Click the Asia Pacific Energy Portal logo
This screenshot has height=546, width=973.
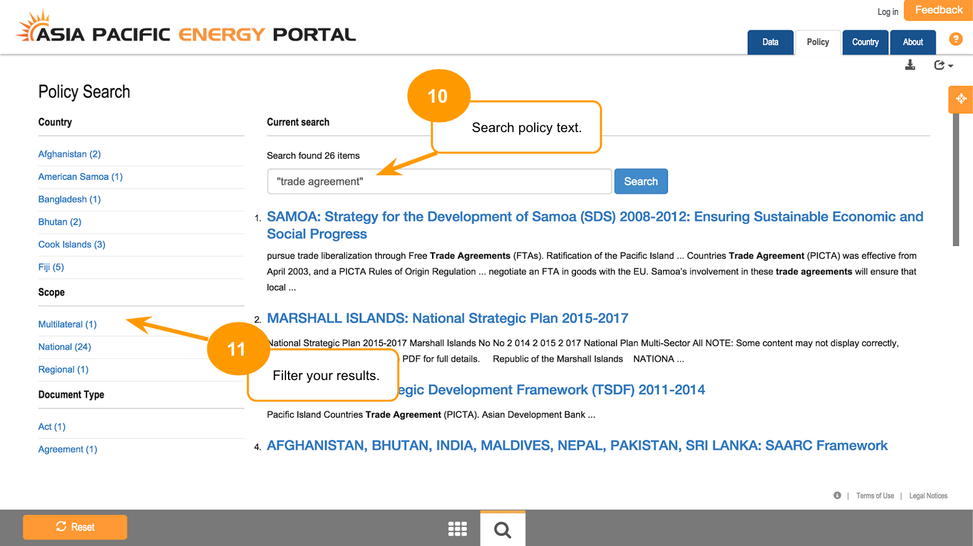(186, 29)
